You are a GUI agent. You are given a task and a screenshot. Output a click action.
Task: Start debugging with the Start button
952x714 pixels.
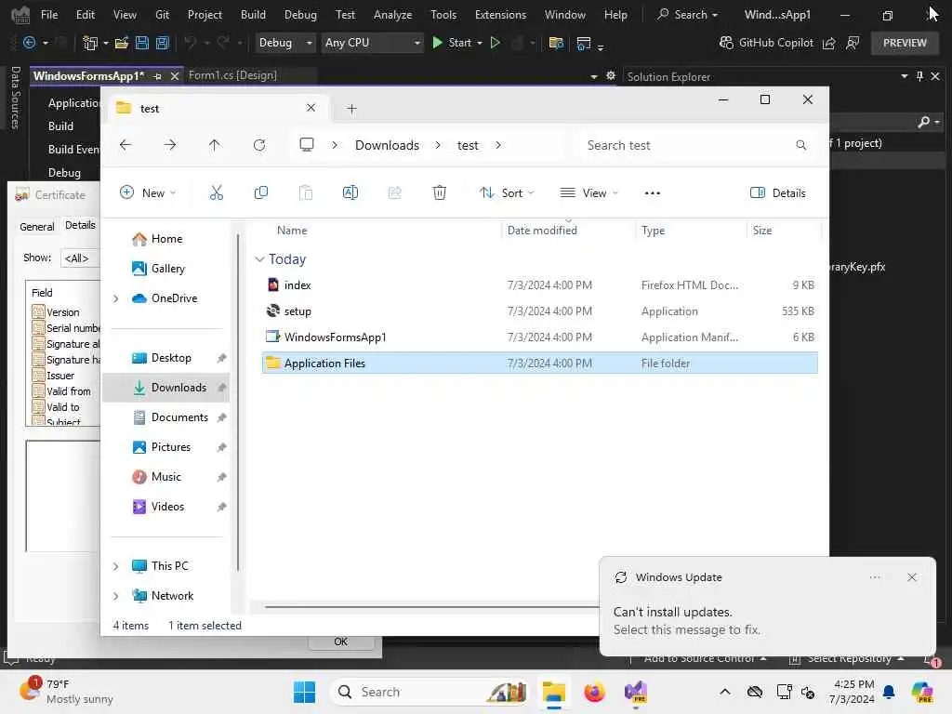click(x=451, y=43)
